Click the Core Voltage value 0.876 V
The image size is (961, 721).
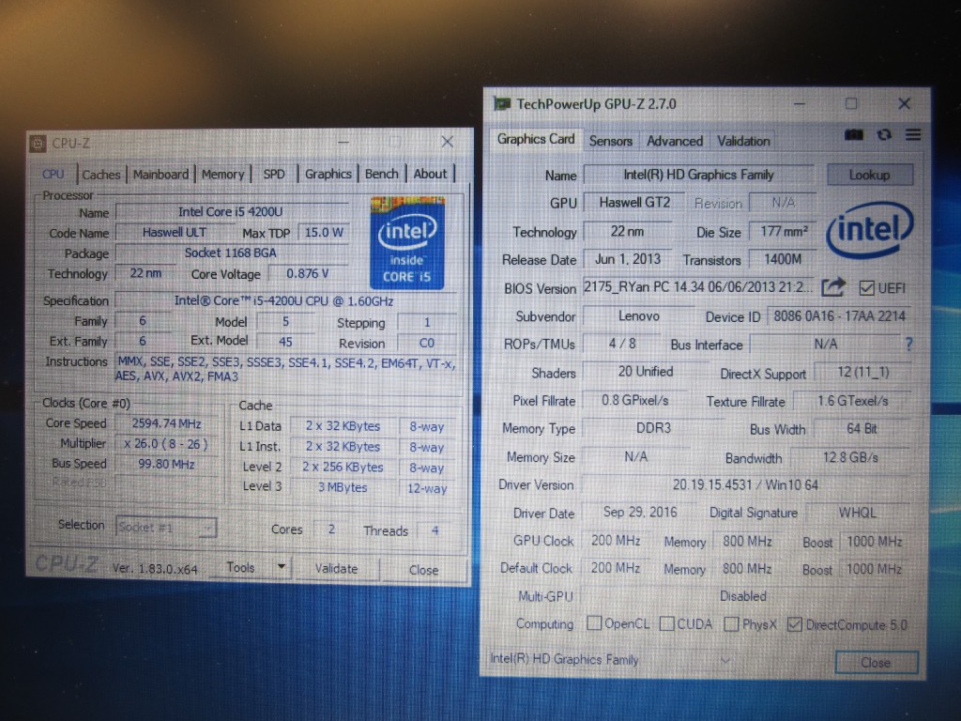pyautogui.click(x=308, y=273)
